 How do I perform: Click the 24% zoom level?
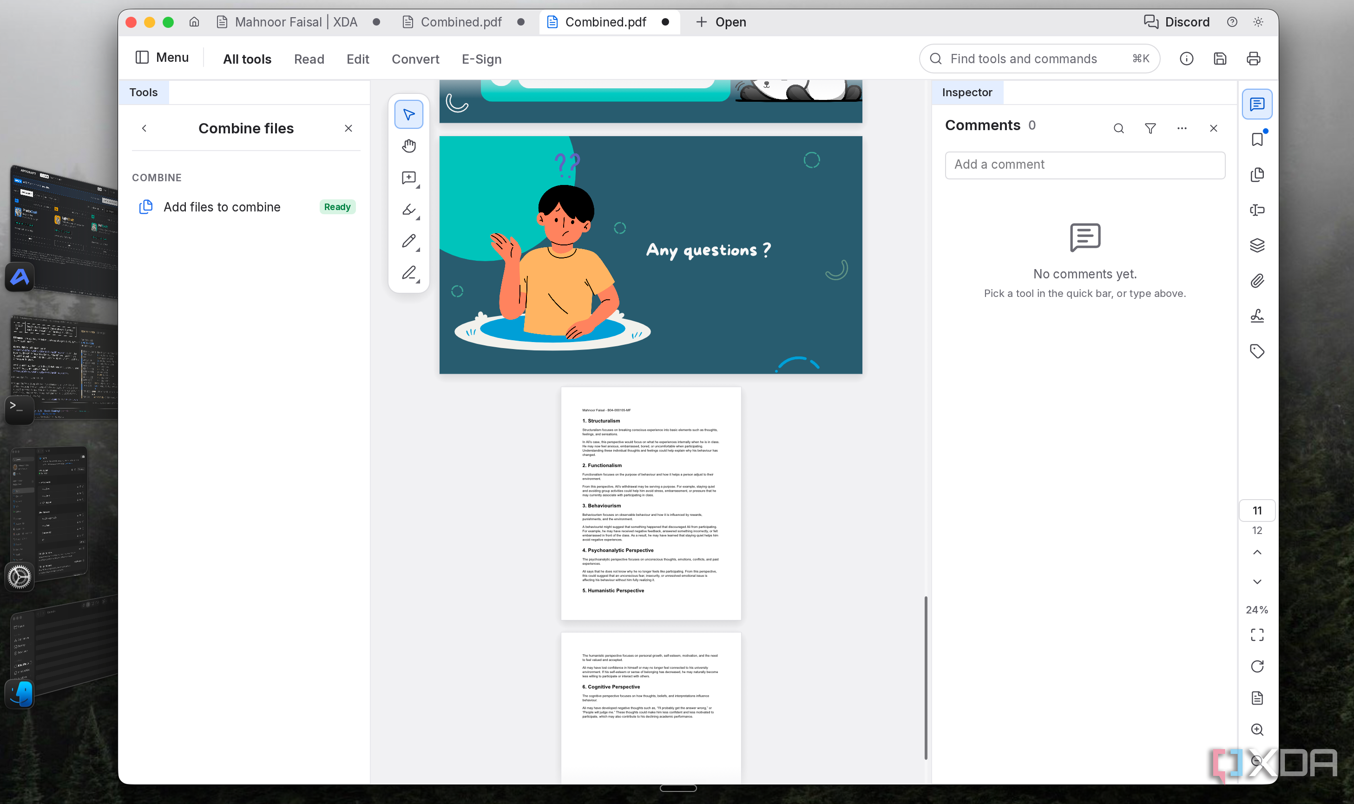click(x=1257, y=609)
